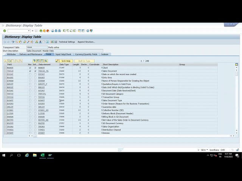Screen dimensions: 242x181
Task: Open table settings icon at grid corner
Action: (236, 64)
